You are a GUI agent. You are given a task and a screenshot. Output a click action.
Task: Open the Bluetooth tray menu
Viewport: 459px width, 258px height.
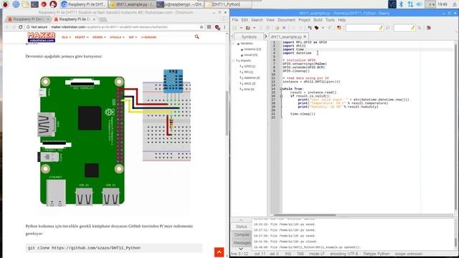(x=402, y=4)
